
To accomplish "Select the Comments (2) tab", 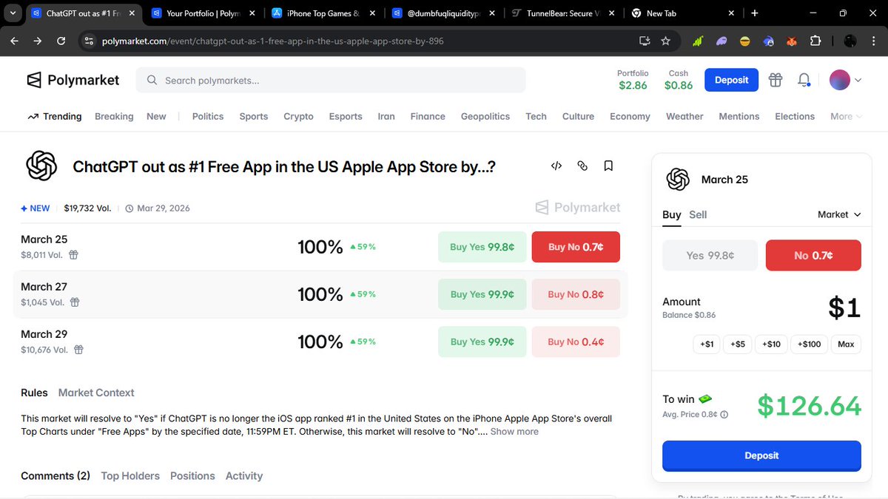I will (x=55, y=476).
